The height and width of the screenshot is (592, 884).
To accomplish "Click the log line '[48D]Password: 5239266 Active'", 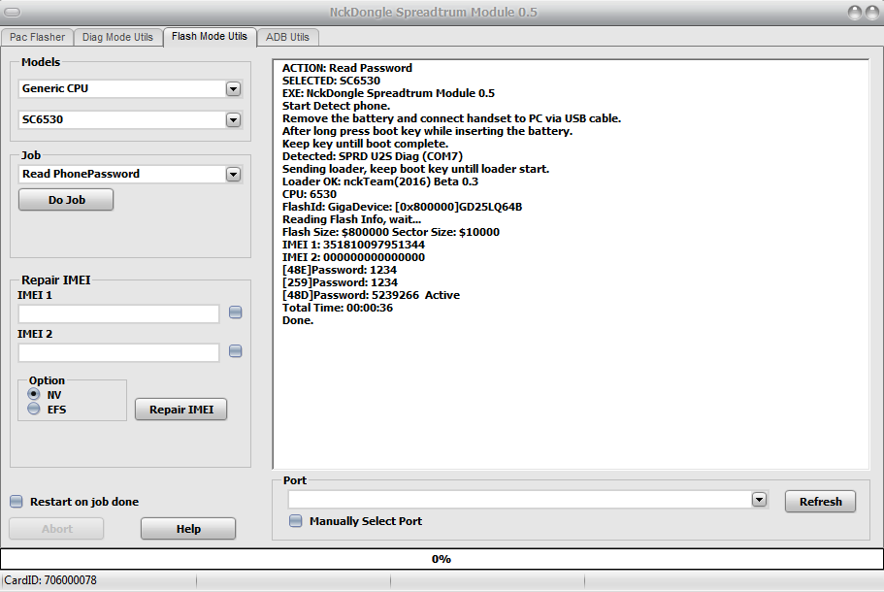I will click(371, 295).
